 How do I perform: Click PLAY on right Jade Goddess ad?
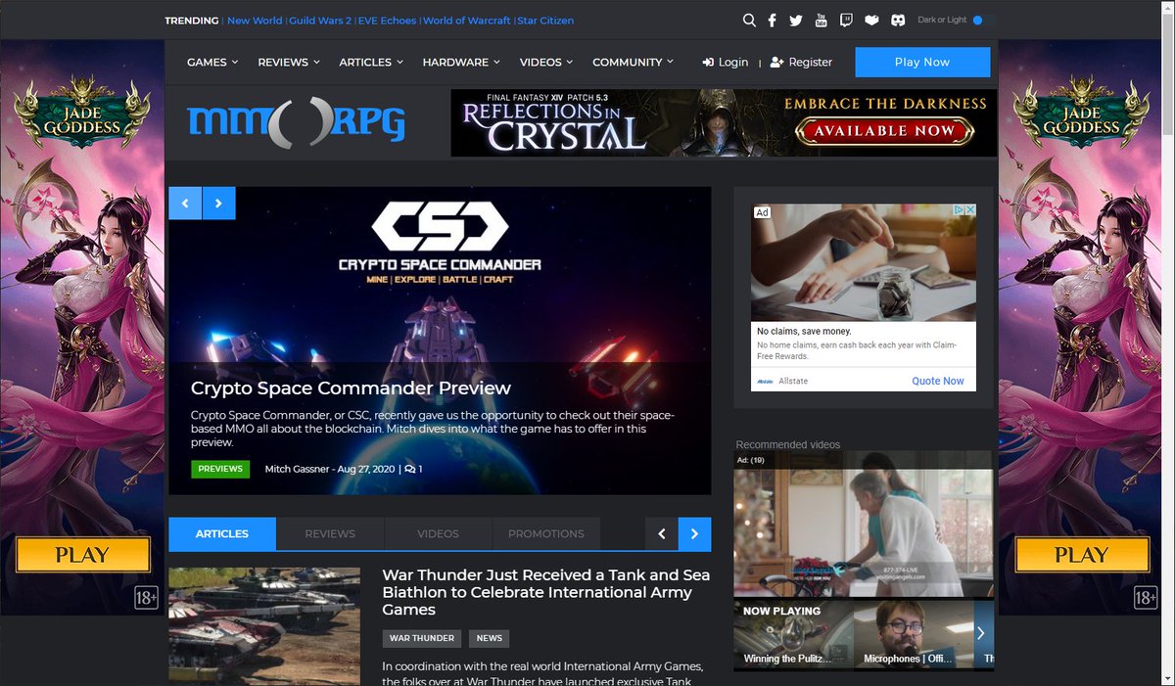point(1081,555)
